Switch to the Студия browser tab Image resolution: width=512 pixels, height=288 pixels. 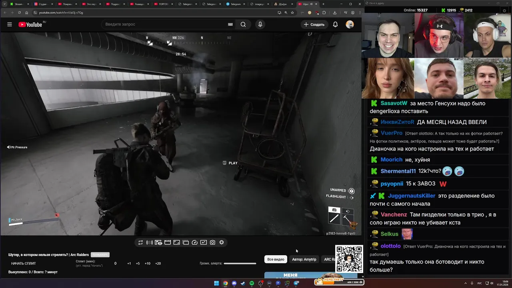click(x=43, y=4)
